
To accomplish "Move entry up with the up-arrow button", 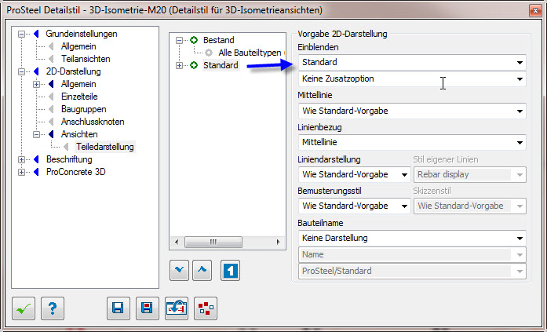I will (202, 270).
